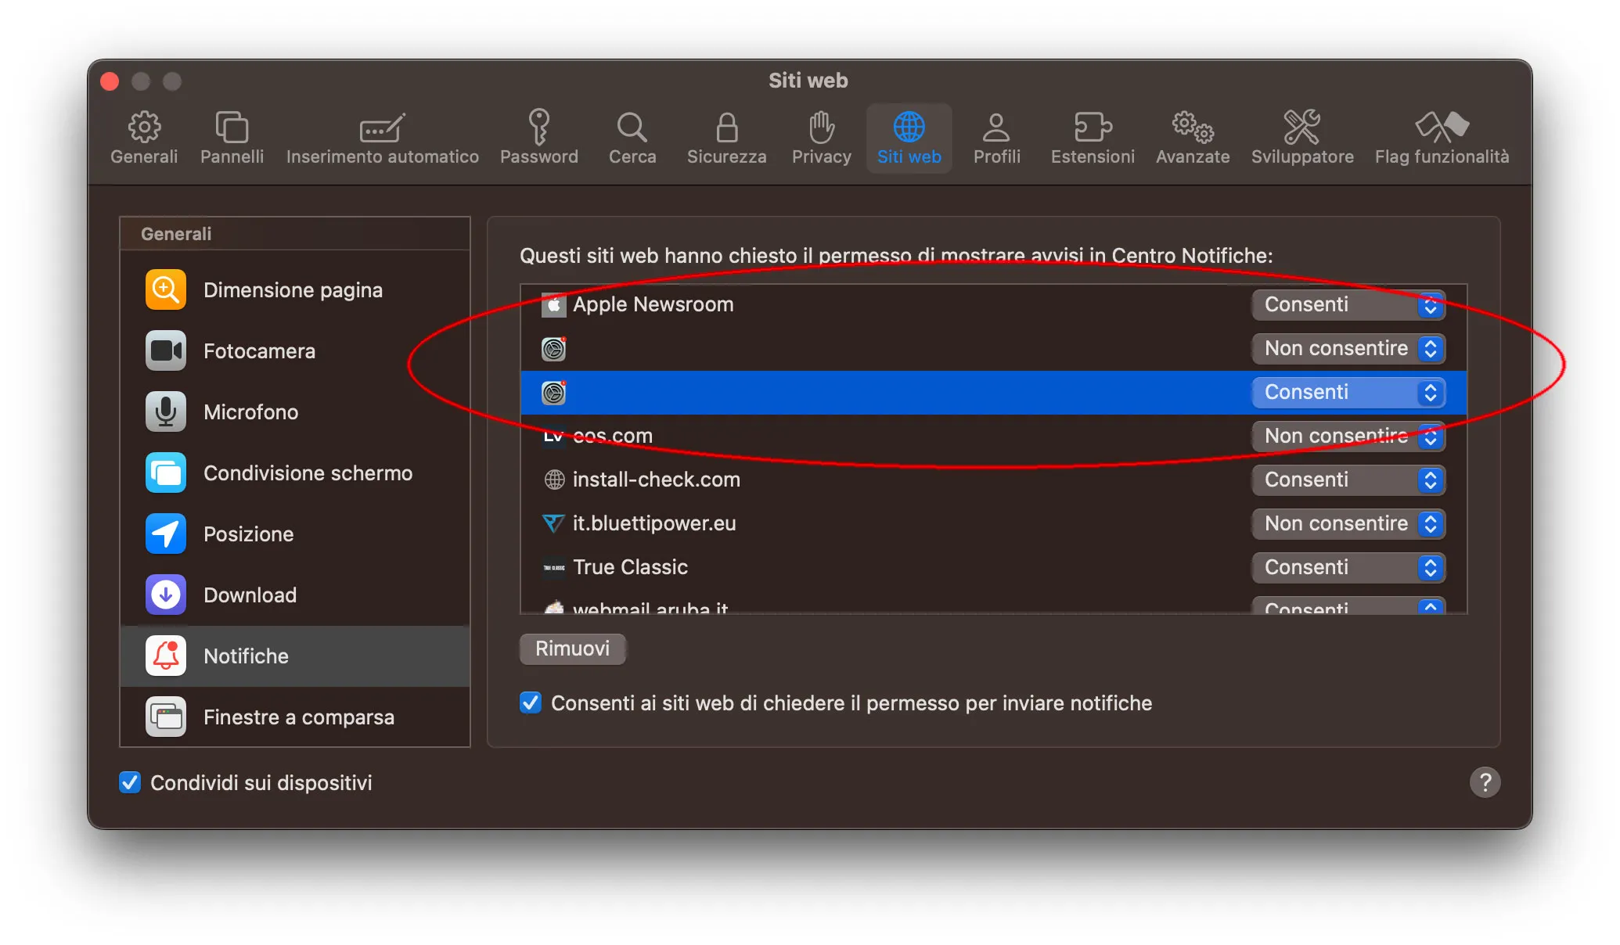Open the Consenti dropdown for Apple Newsroom

tap(1348, 305)
